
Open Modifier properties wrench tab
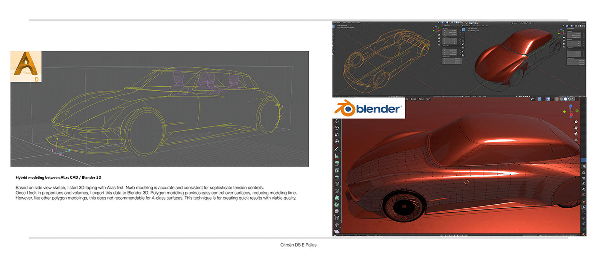coord(584,207)
